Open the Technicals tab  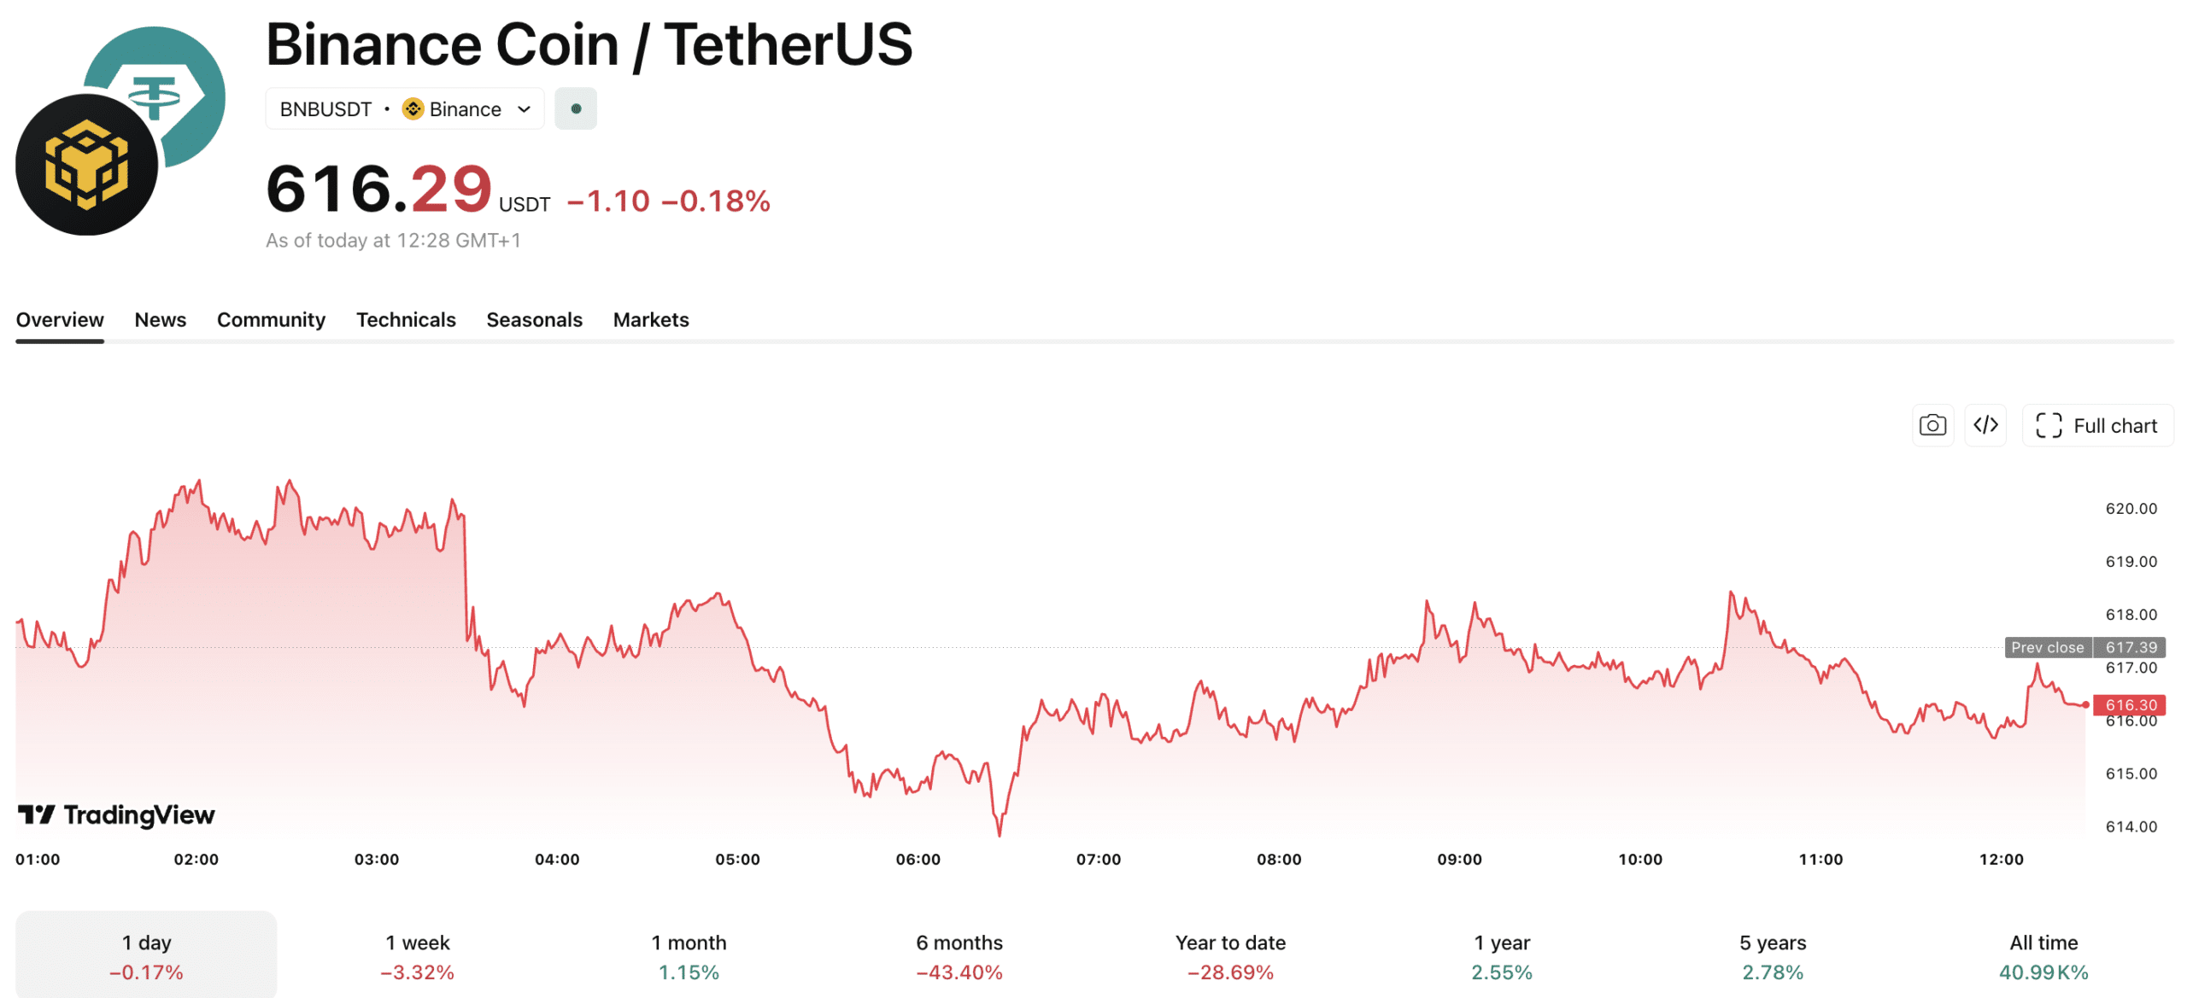coord(406,319)
